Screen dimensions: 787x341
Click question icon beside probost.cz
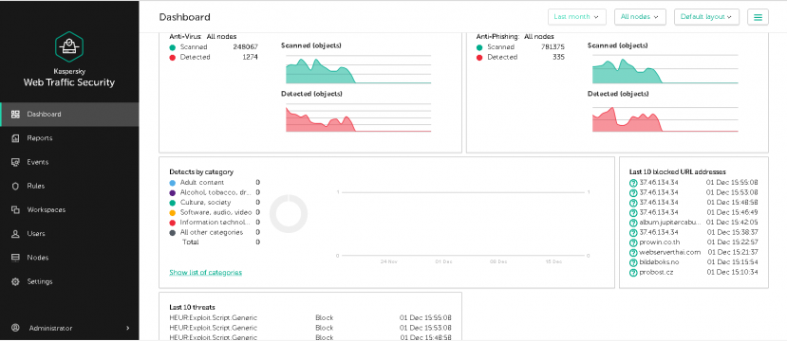(633, 273)
